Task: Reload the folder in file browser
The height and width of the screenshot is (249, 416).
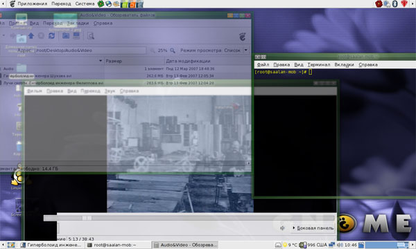Action: pos(51,36)
